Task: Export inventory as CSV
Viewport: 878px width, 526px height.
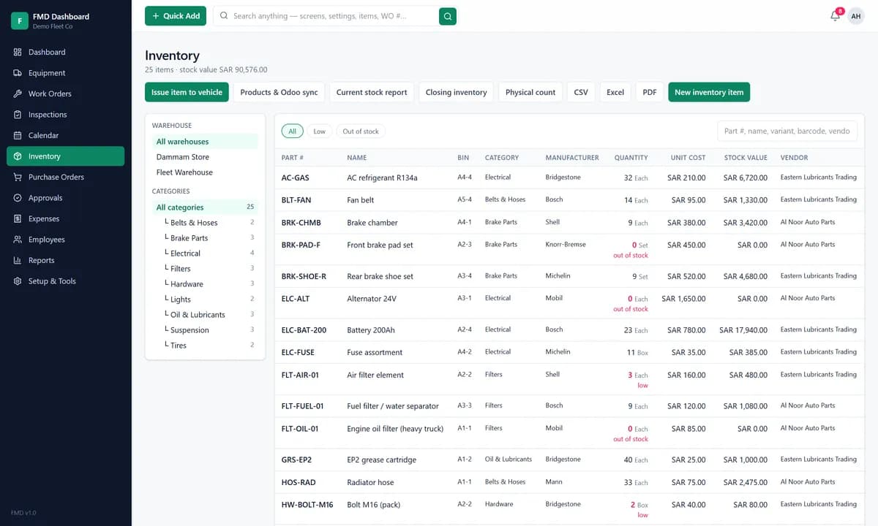Action: coord(581,92)
